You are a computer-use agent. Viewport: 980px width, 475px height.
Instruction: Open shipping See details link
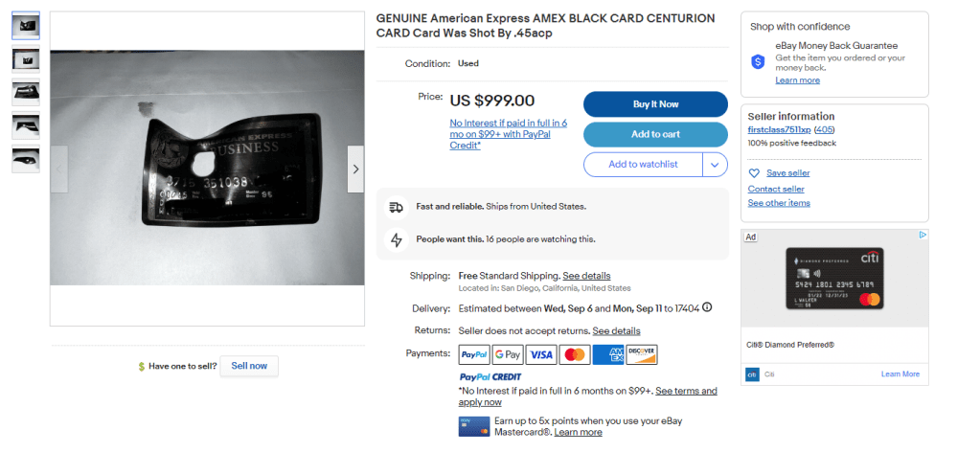coord(586,276)
